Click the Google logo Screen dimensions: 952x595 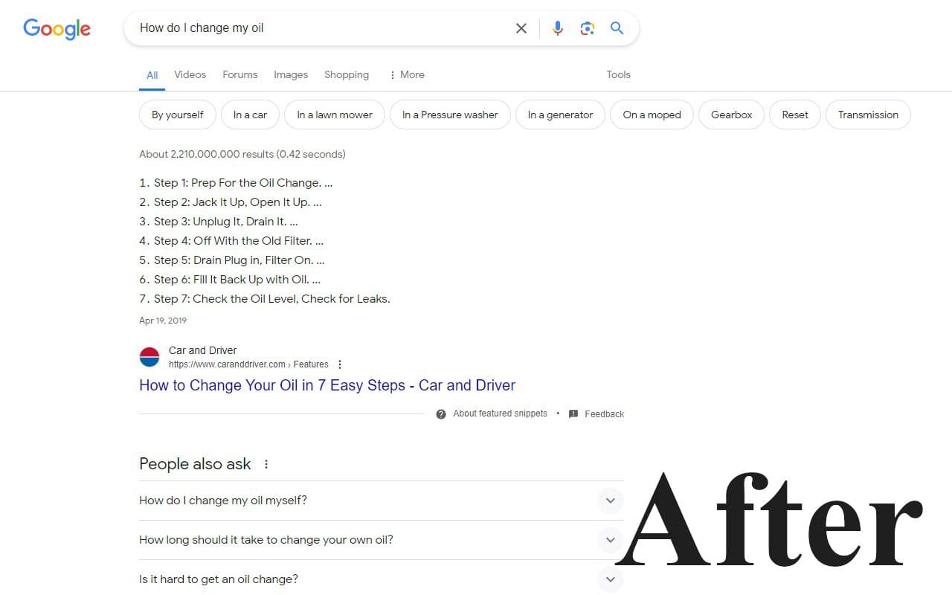click(57, 29)
